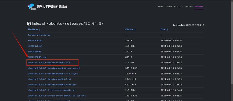Download ubuntu-22.04.5-desktop-amd64.iso.torrent
Viewport: 233px width, 101px height.
pyautogui.click(x=54, y=68)
